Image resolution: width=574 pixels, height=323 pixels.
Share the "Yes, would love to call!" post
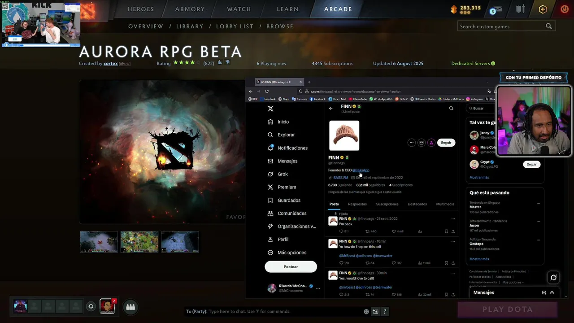pos(453,295)
